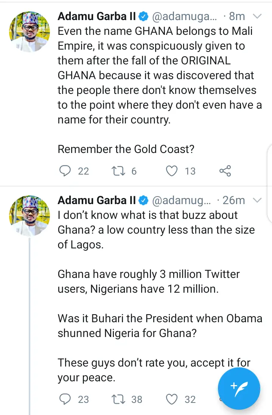Reply to the Mali Empire tweet

pyautogui.click(x=66, y=171)
